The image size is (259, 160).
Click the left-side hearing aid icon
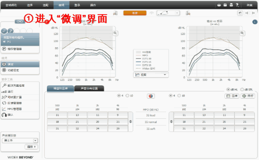115,13
